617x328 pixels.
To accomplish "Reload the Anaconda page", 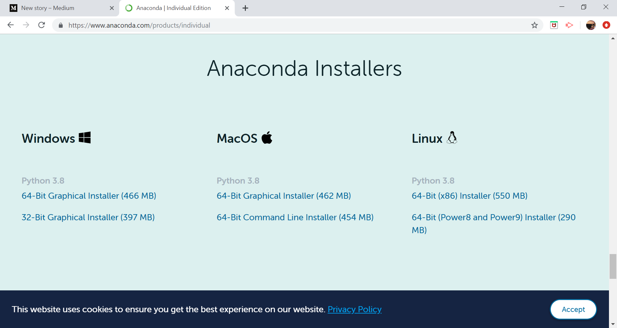I will coord(41,25).
